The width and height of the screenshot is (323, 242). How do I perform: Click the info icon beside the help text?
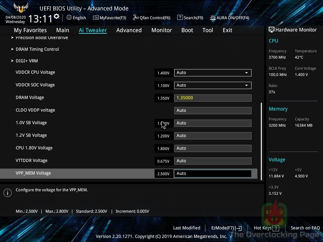[x=7, y=193]
